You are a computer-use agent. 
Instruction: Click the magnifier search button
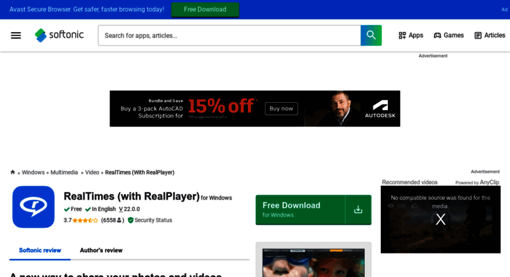(x=371, y=35)
